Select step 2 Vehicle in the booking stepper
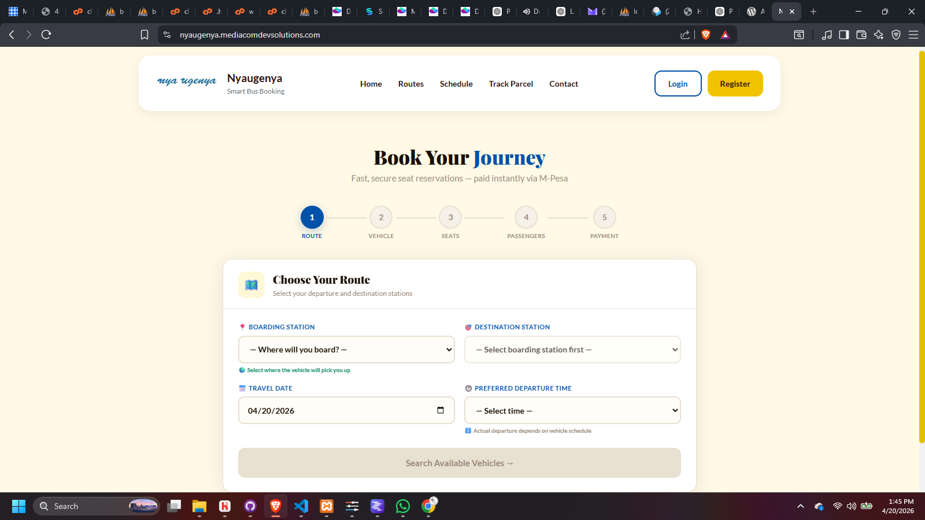The height and width of the screenshot is (520, 925). pyautogui.click(x=381, y=218)
